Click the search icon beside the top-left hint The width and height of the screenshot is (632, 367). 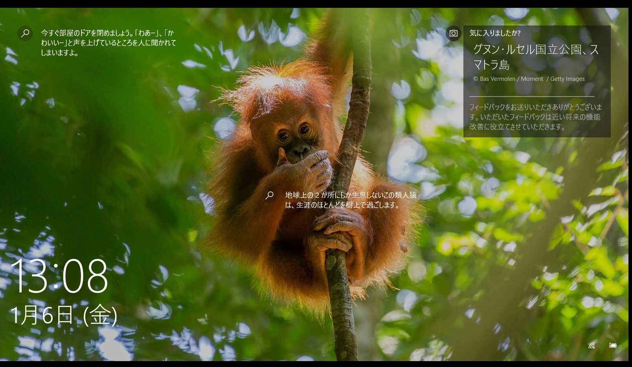pos(25,33)
